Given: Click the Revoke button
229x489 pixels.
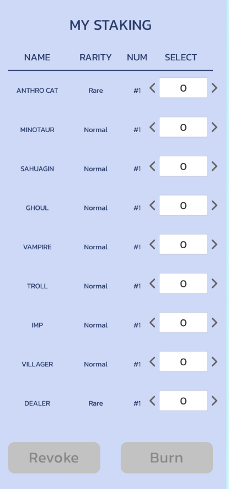Looking at the screenshot, I should pyautogui.click(x=54, y=458).
